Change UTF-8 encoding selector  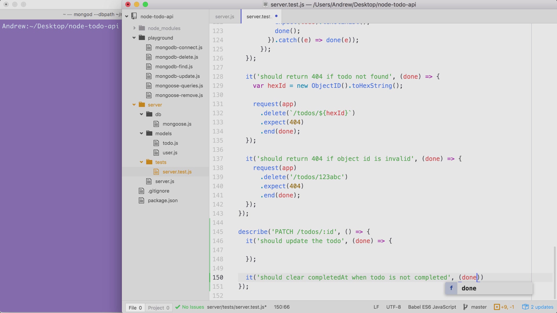pos(393,307)
